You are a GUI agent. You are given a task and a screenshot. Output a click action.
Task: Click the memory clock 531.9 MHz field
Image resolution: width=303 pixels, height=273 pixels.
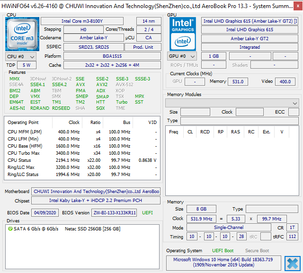pos(201,219)
